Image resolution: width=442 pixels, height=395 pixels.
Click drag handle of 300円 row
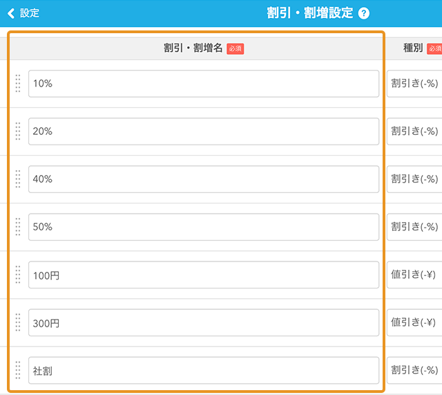[x=18, y=322]
